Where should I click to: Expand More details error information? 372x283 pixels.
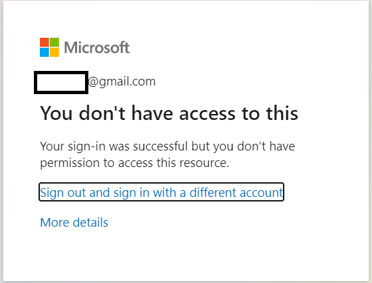click(x=74, y=223)
